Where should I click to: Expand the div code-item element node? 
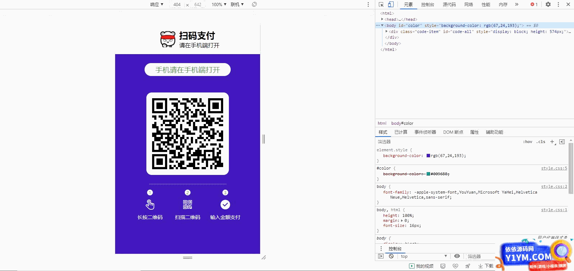pyautogui.click(x=386, y=32)
